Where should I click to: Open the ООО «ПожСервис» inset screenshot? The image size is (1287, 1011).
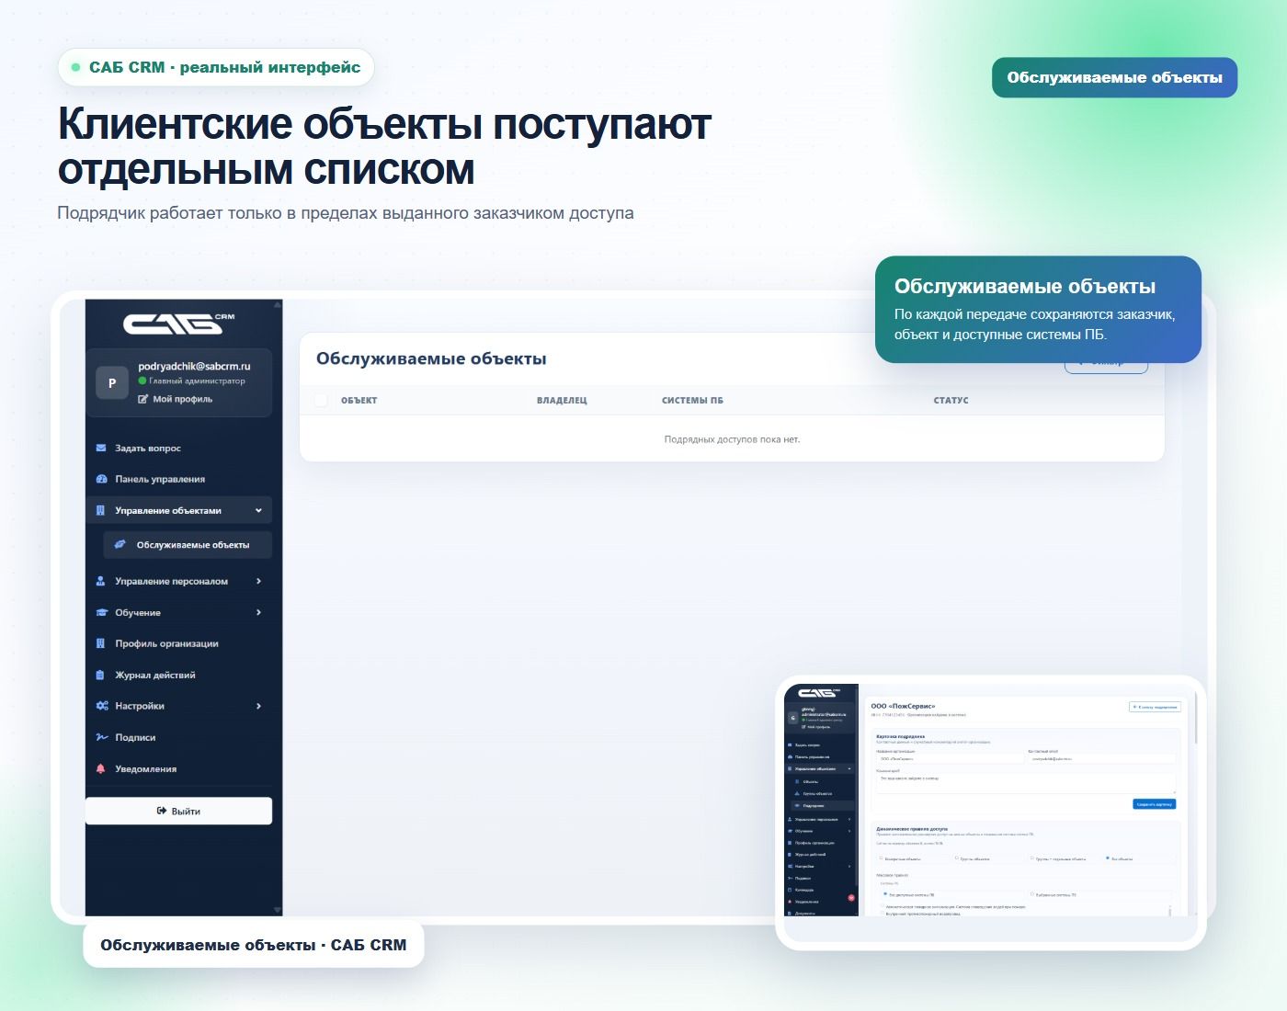click(990, 812)
